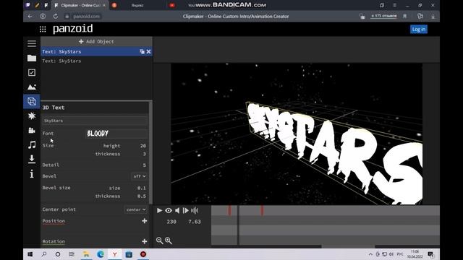The width and height of the screenshot is (463, 260).
Task: Zoom in the timeline
Action: 169,240
